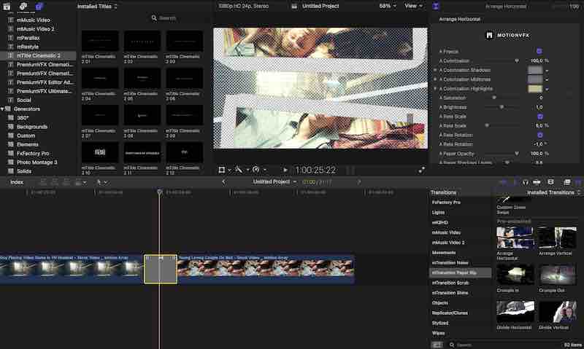Toggle the first Rais Rotation checkbox

[x=540, y=135]
